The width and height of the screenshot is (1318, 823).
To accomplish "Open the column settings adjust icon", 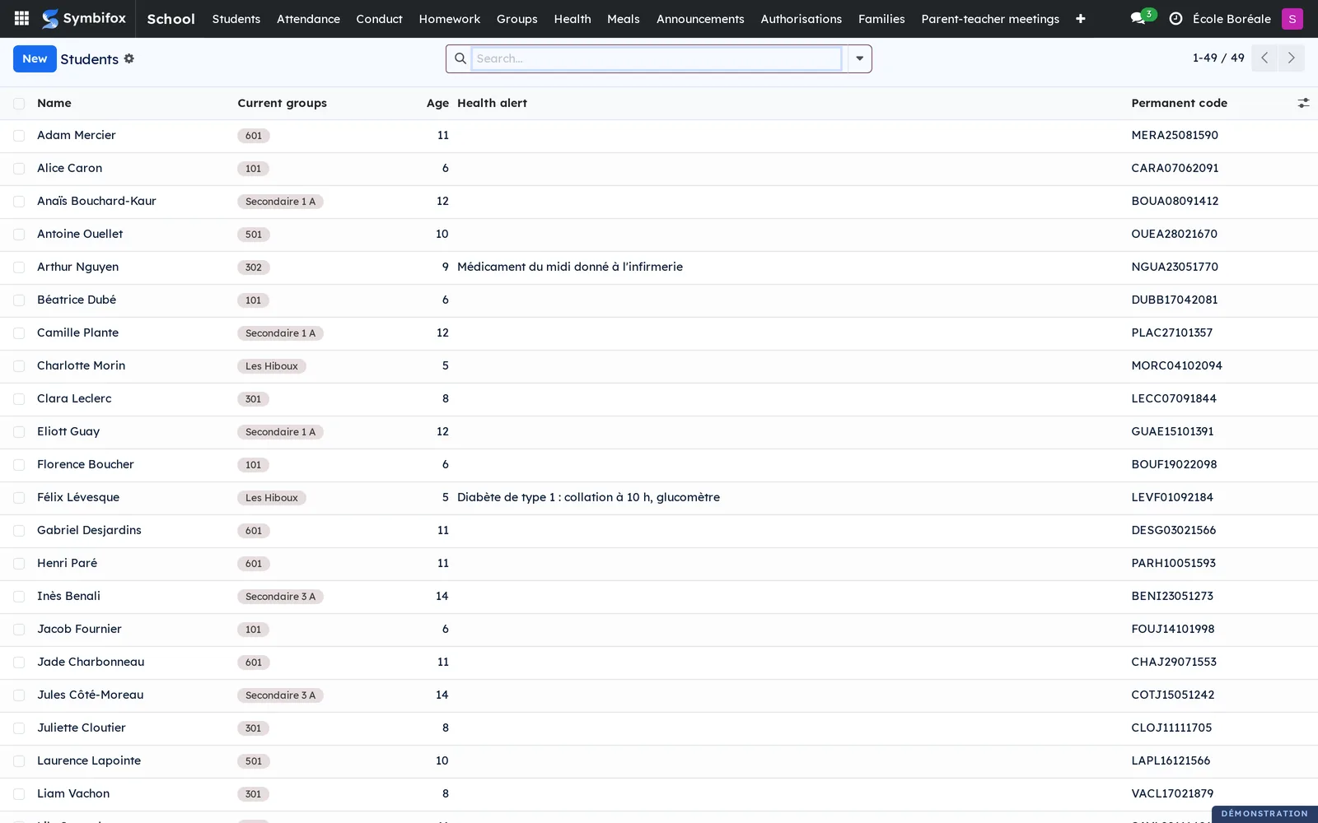I will point(1303,103).
